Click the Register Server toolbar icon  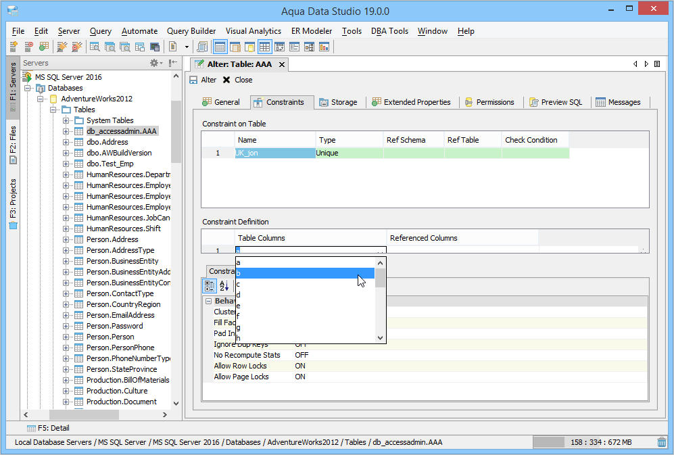click(x=14, y=47)
